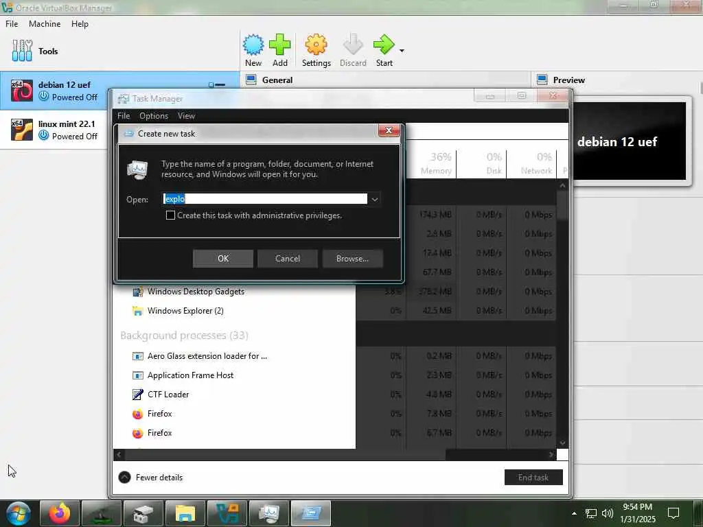Click horizontal scroll left arrow in Task Manager
This screenshot has height=527, width=703.
coord(119,454)
